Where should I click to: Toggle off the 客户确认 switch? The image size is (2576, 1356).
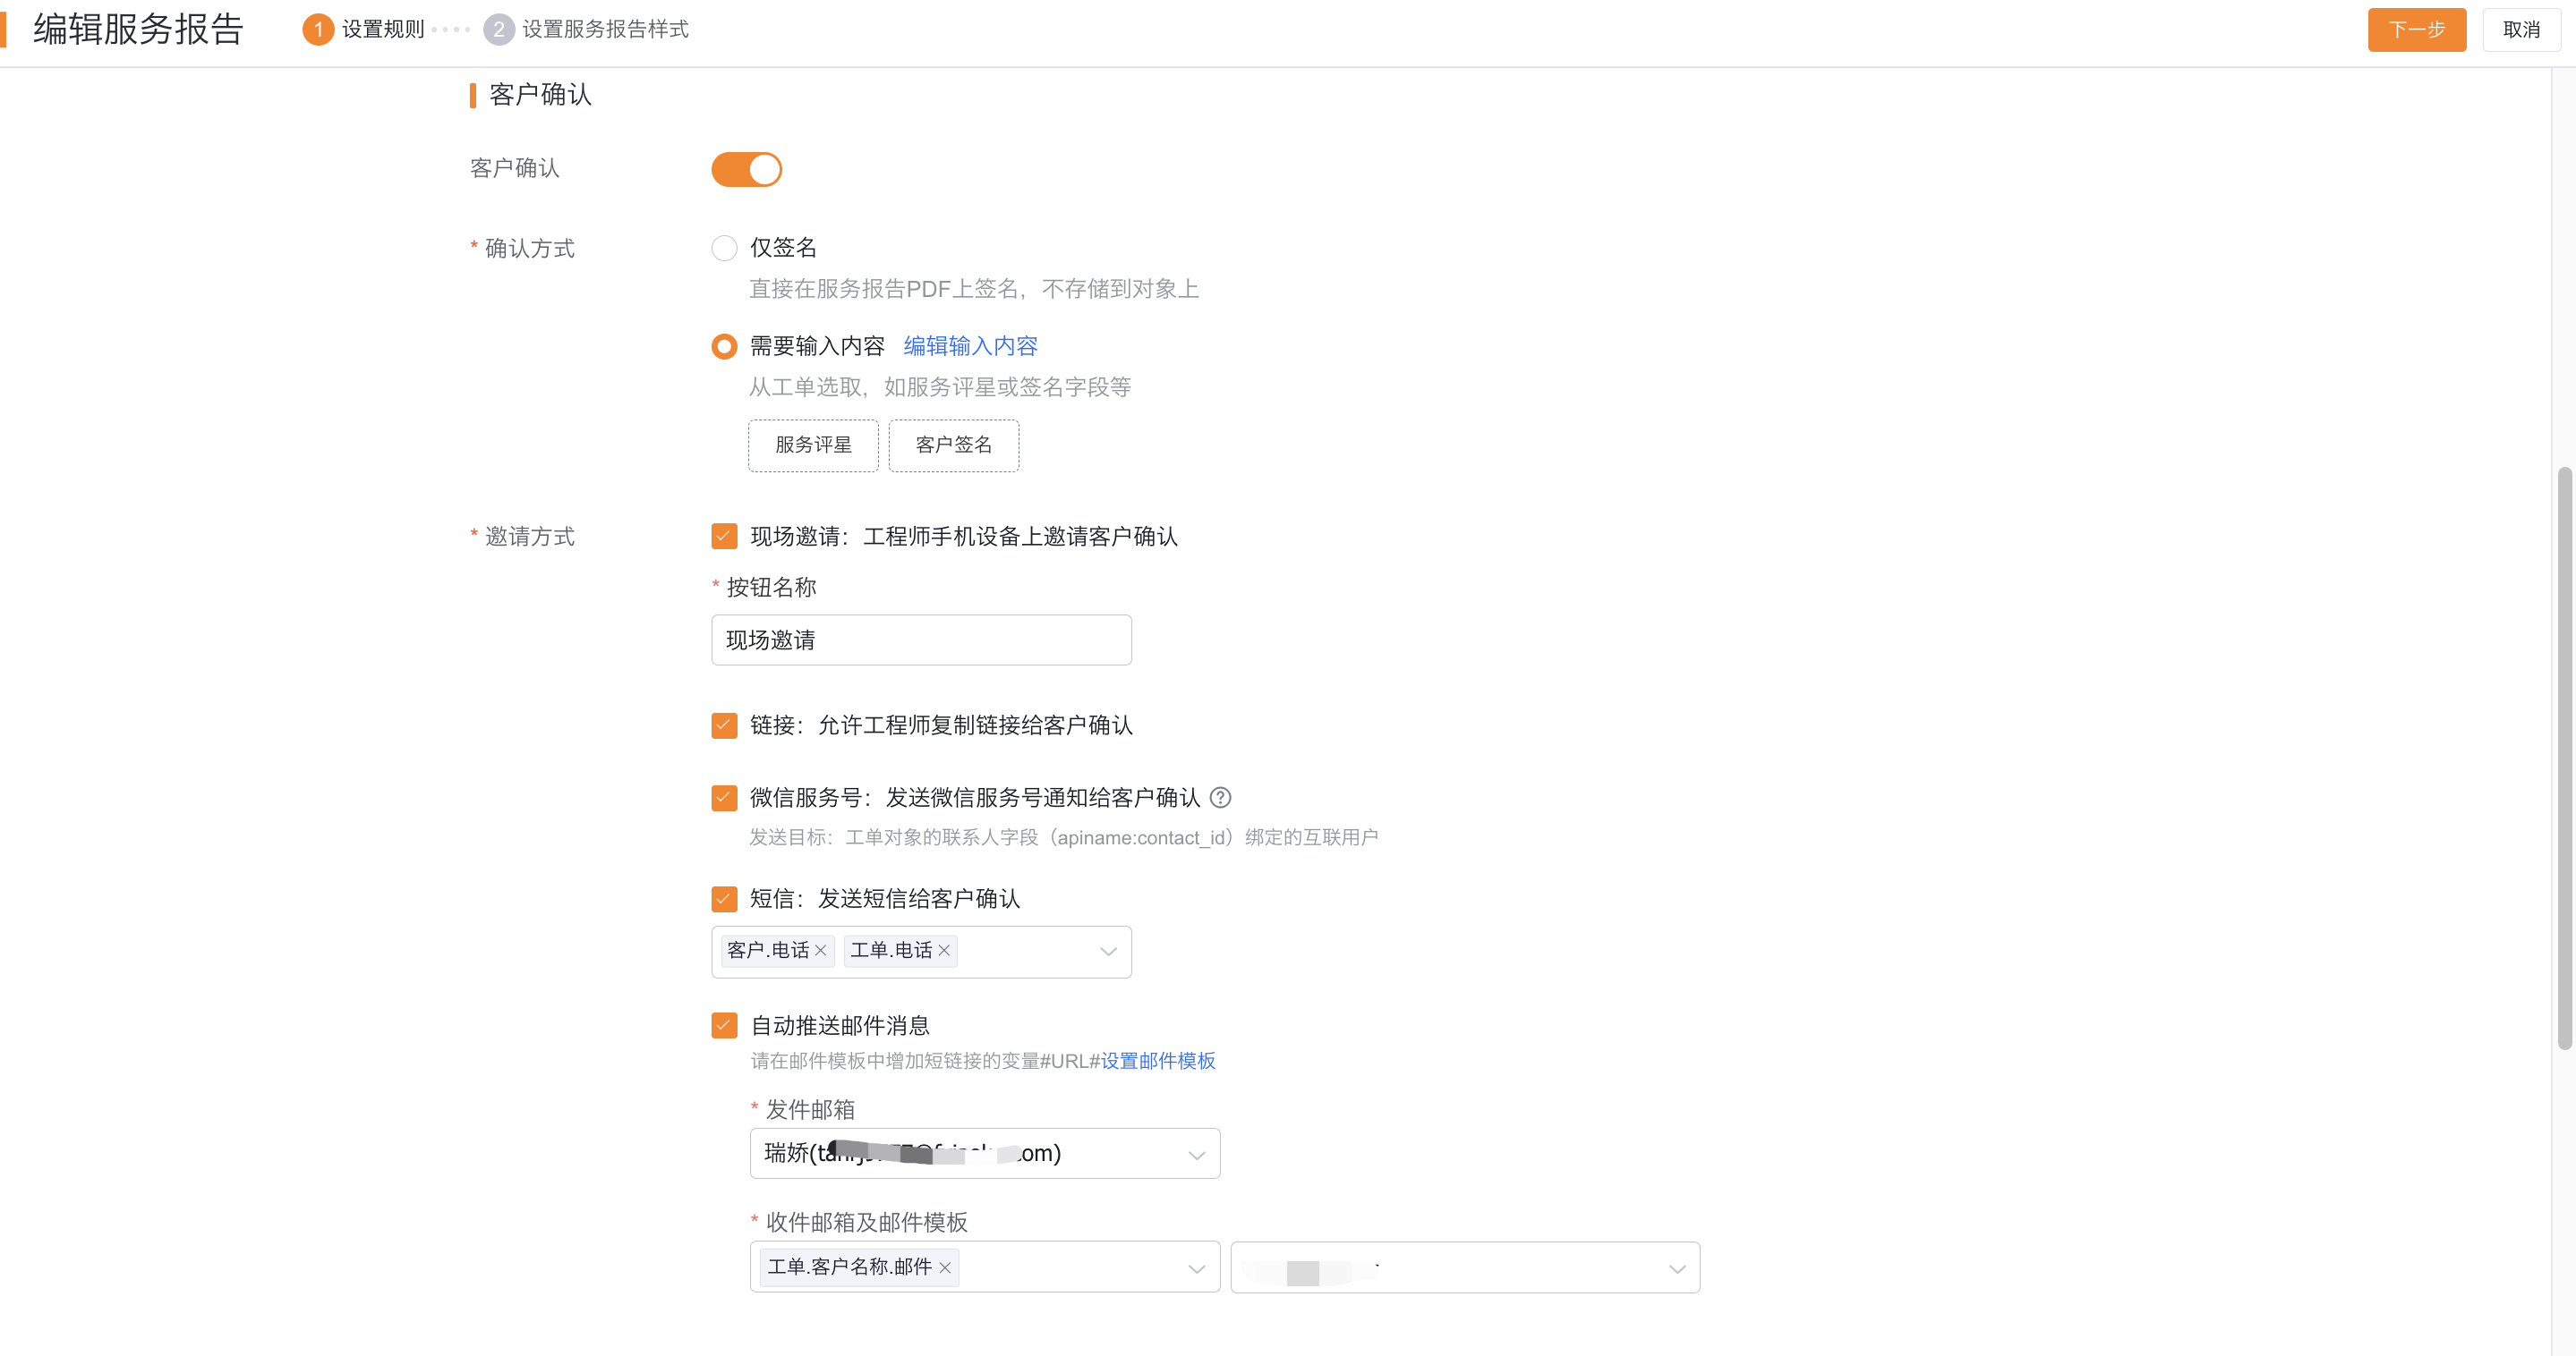pos(746,169)
